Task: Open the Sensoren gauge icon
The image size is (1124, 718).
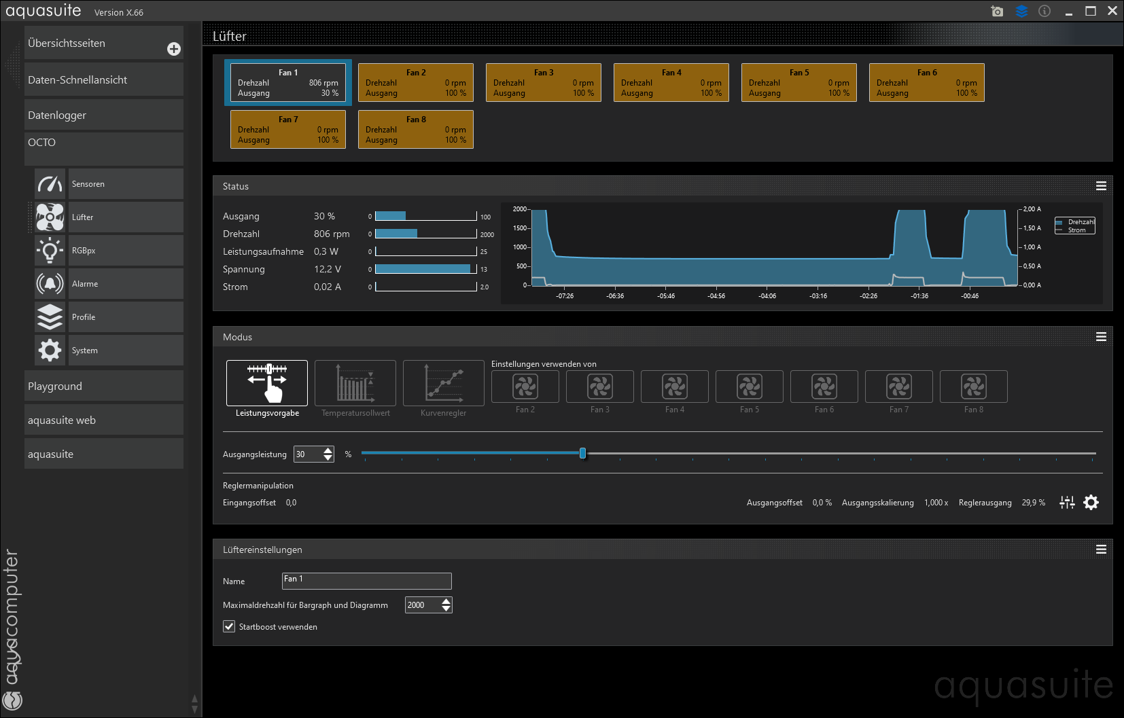Action: coord(50,184)
